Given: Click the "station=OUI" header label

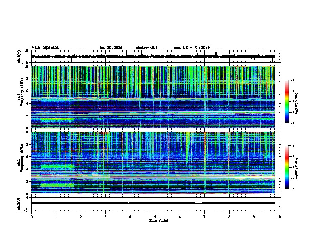Looking at the screenshot, I should point(147,48).
